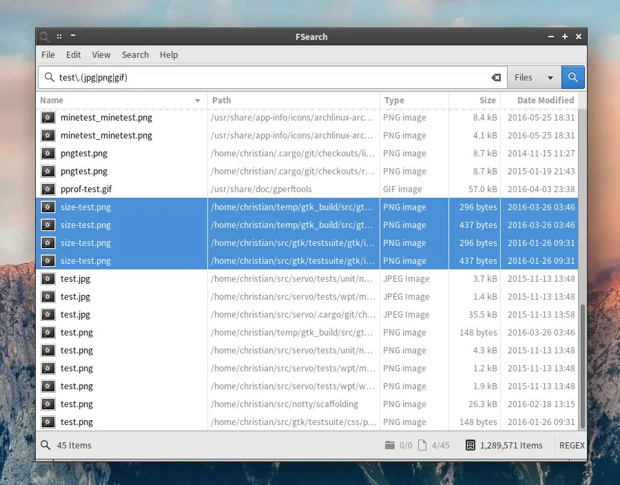Open the Files filter dropdown
The width and height of the screenshot is (620, 485).
click(534, 78)
